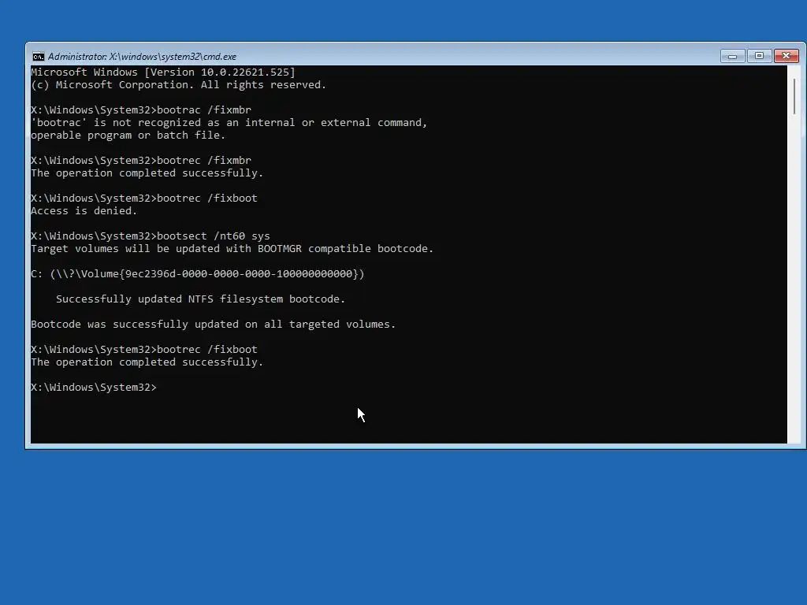
Task: Click the title text 'Administrator: X:\windows\system32\cmd.exe'
Action: [x=142, y=57]
